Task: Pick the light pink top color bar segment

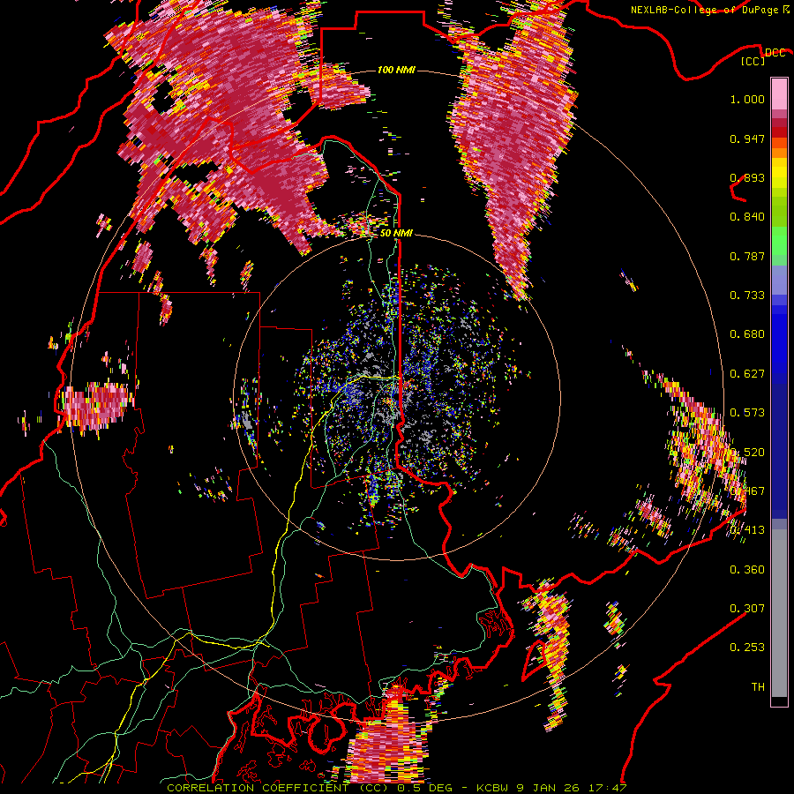Action: click(x=779, y=94)
